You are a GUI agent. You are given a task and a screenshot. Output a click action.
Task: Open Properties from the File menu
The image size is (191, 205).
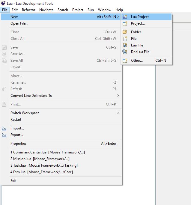click(x=18, y=144)
